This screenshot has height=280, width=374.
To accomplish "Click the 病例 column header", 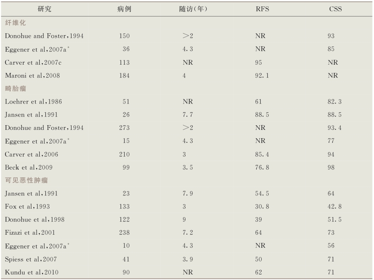I will point(124,9).
